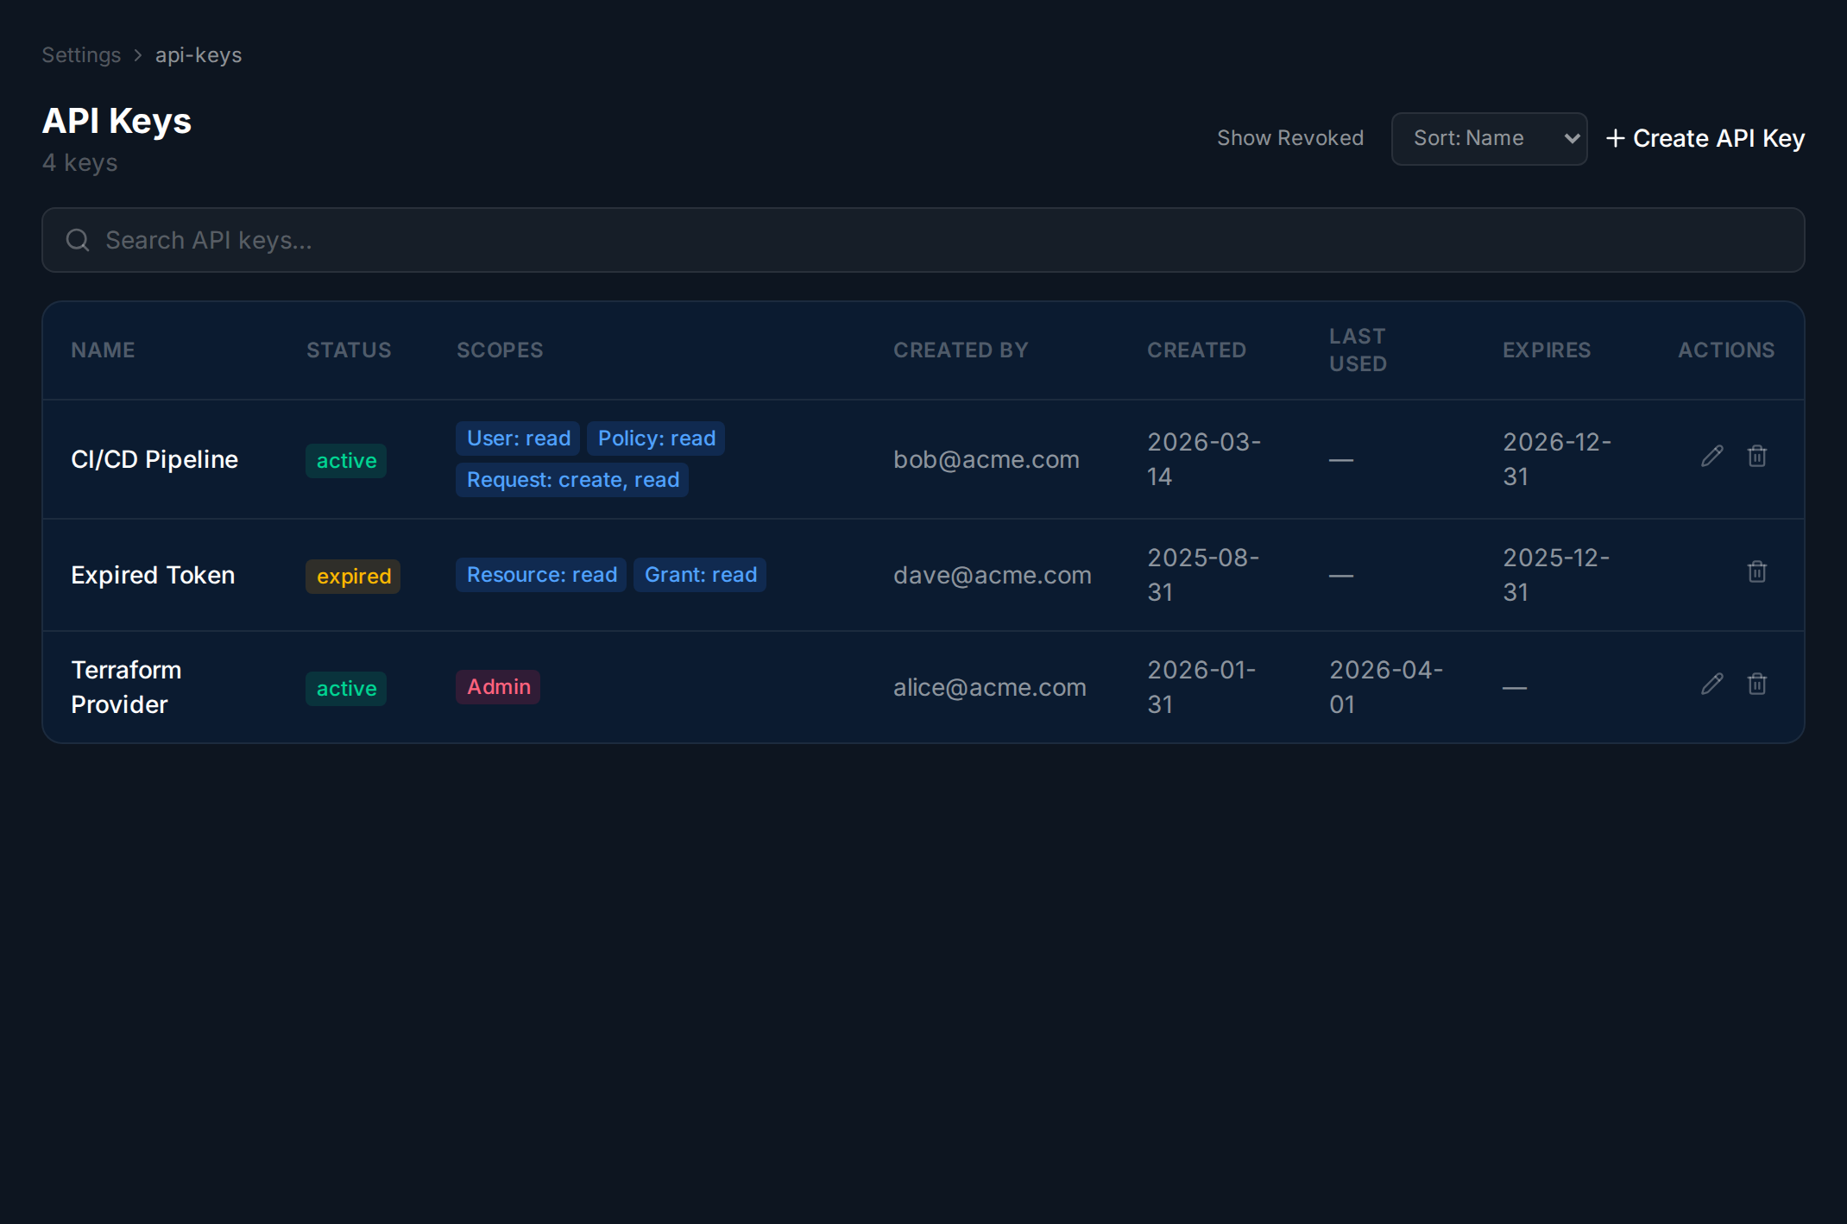The width and height of the screenshot is (1847, 1224).
Task: Click the Admin scope tag
Action: click(498, 687)
